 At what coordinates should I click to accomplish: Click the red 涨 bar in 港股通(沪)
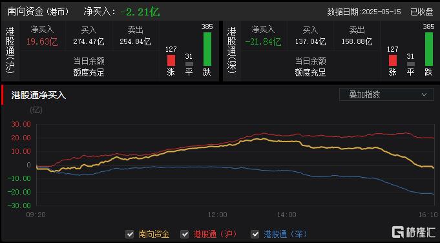click(x=171, y=60)
